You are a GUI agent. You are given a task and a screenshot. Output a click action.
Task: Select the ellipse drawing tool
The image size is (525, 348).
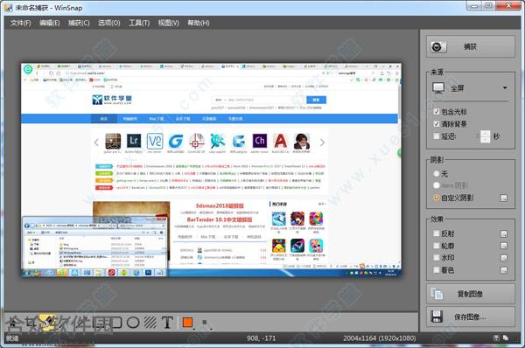pyautogui.click(x=133, y=323)
